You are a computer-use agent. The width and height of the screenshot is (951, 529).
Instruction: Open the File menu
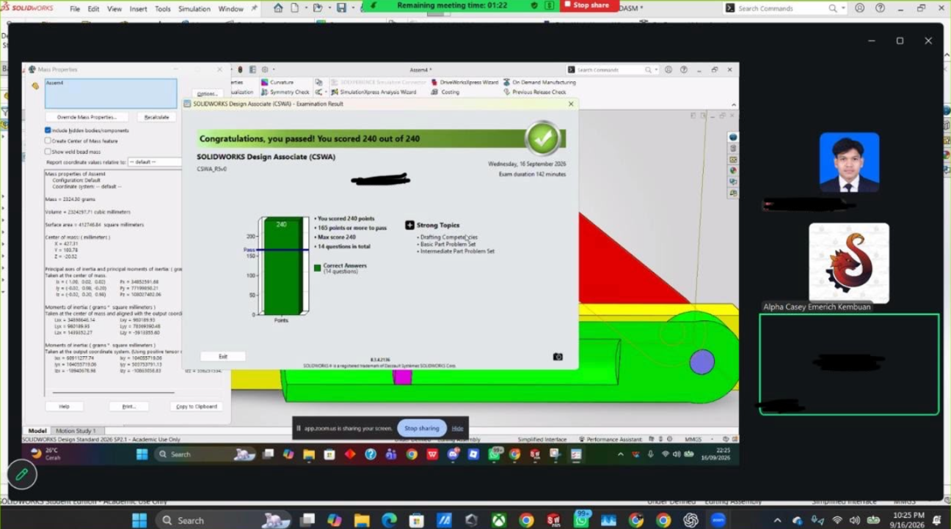click(x=75, y=9)
